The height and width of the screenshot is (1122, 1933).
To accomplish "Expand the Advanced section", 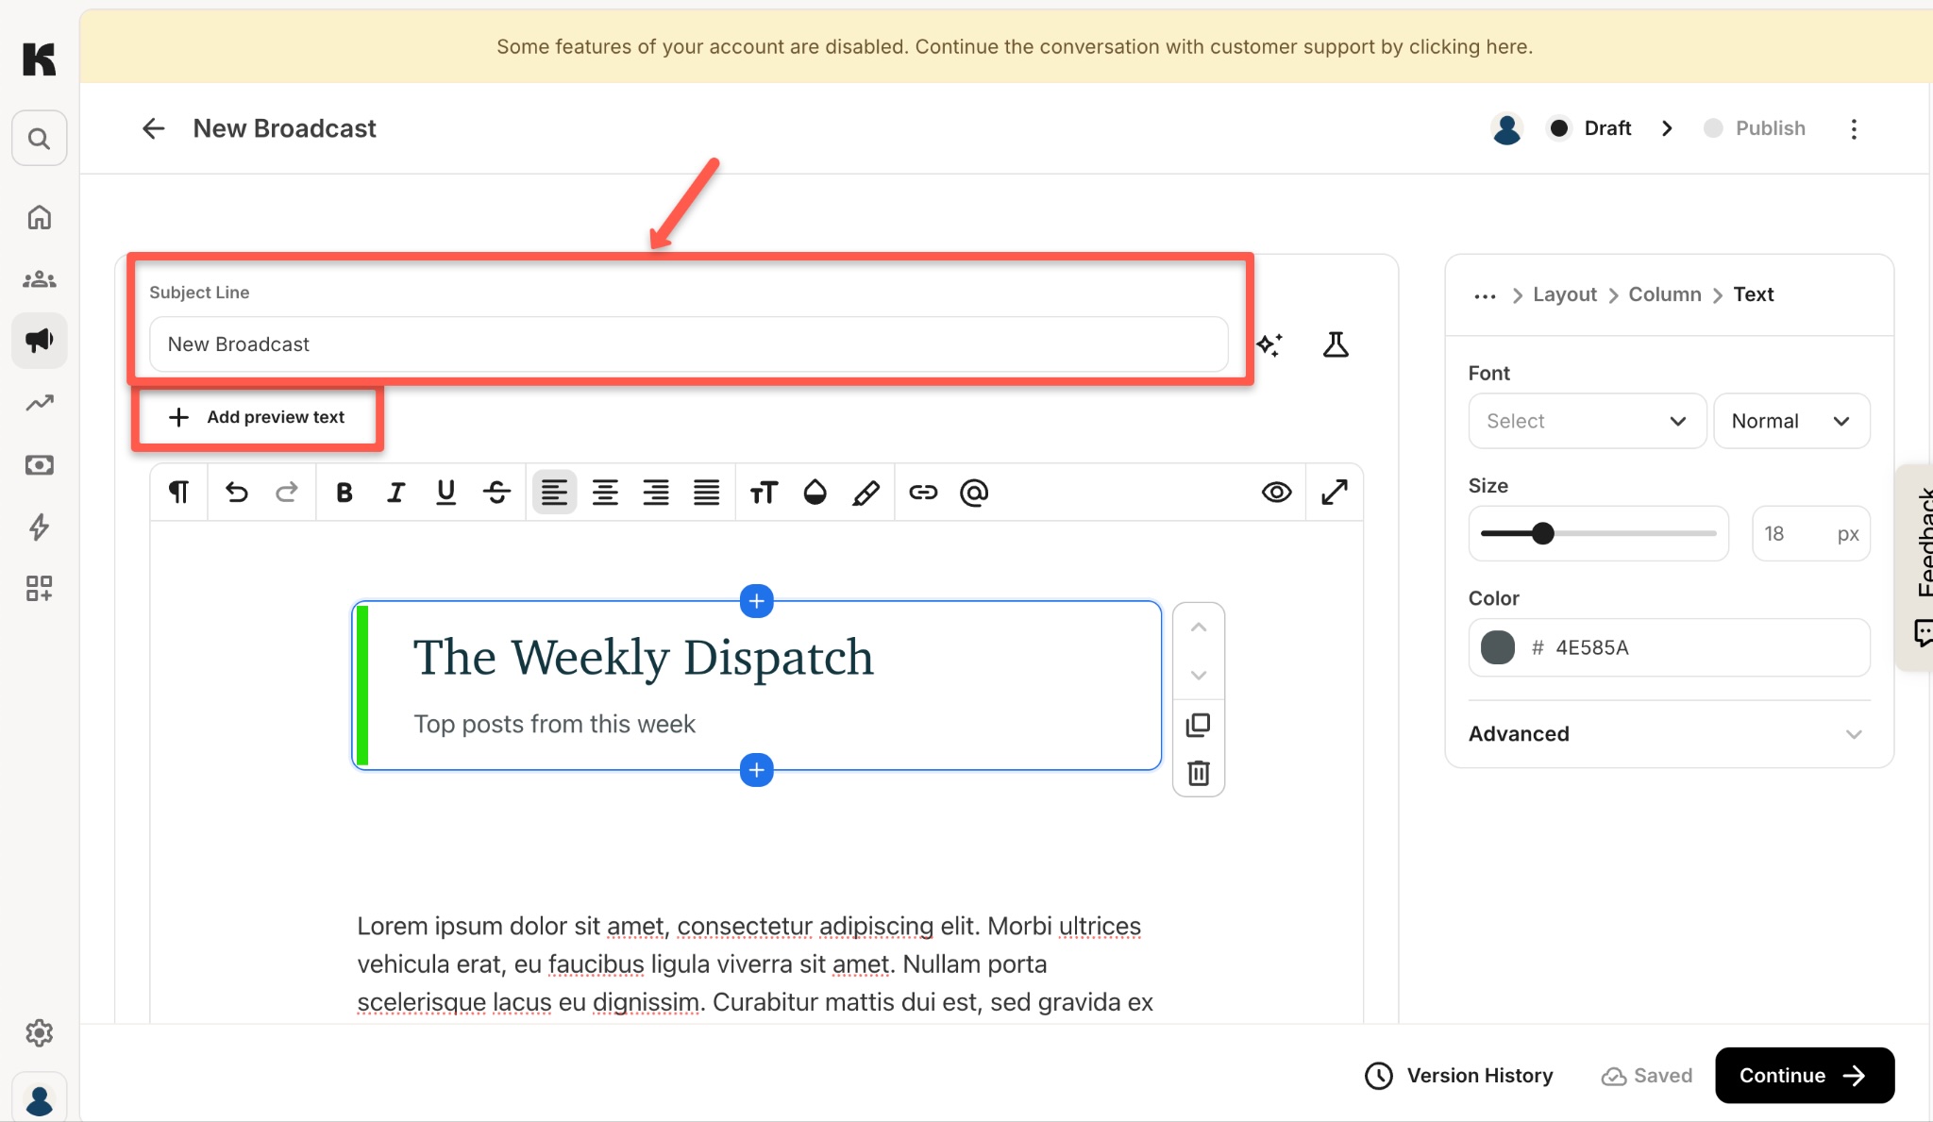I will [1669, 734].
